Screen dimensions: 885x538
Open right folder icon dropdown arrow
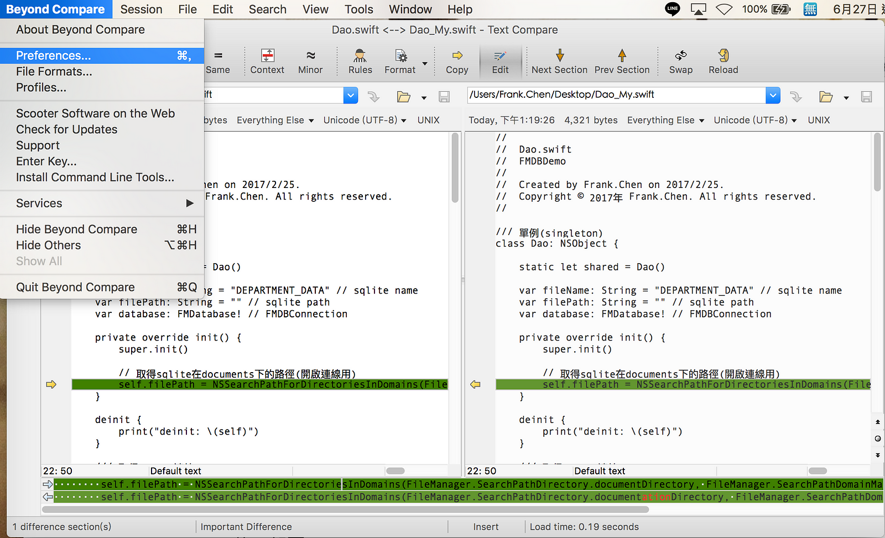point(846,98)
